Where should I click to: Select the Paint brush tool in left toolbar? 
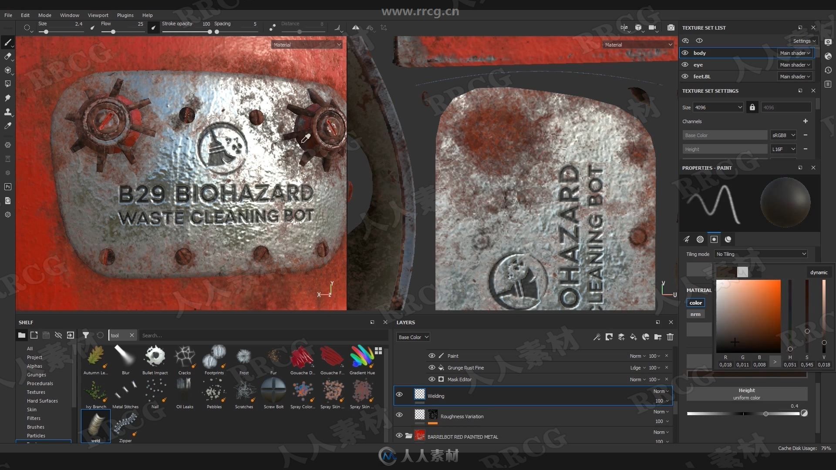[x=7, y=42]
